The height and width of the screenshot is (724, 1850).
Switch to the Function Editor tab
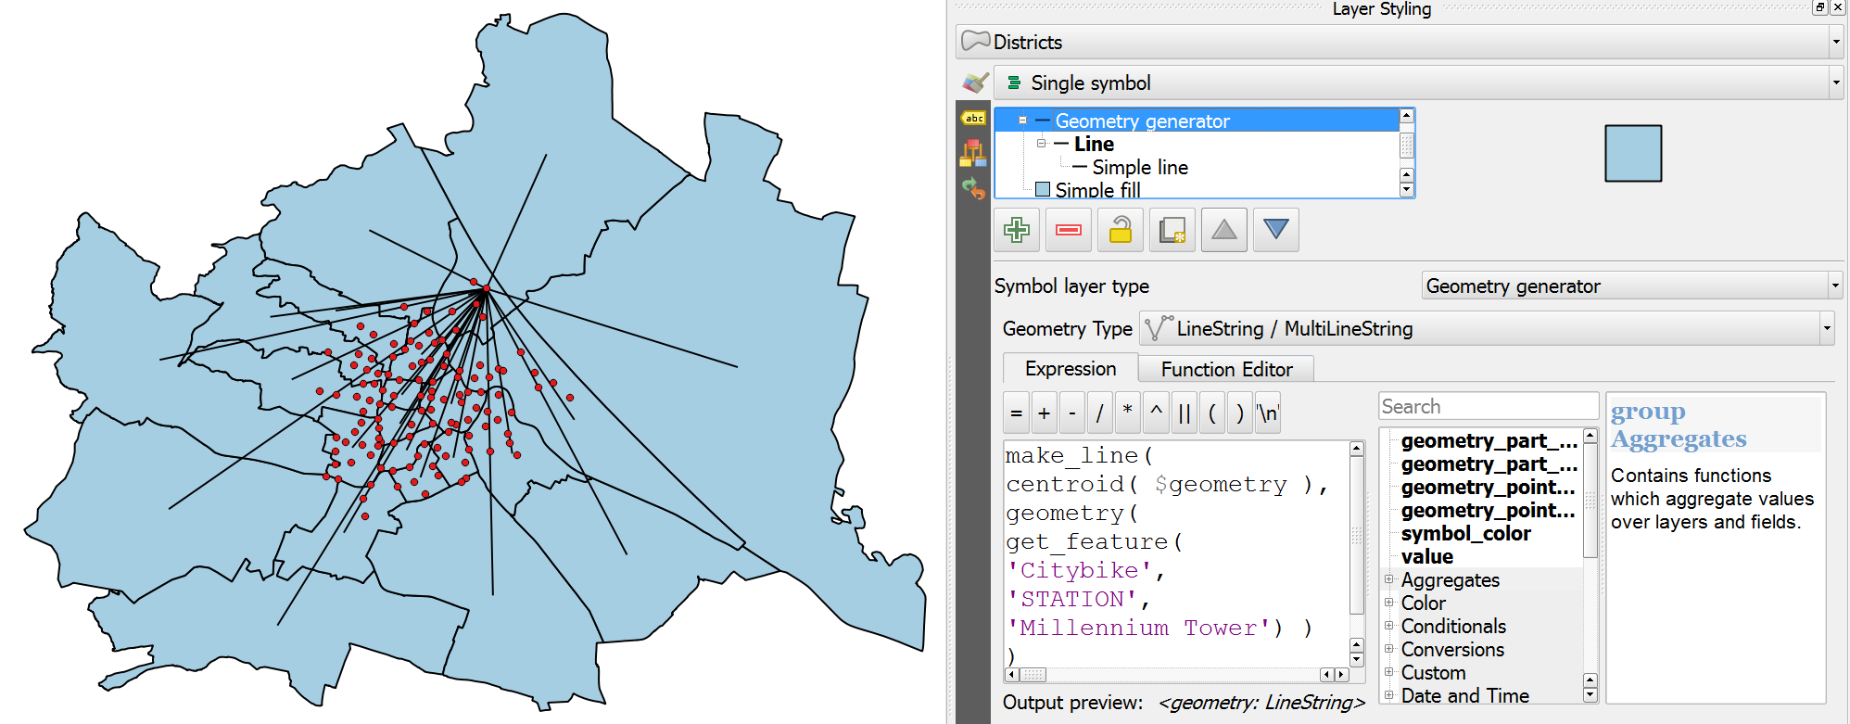click(x=1226, y=369)
